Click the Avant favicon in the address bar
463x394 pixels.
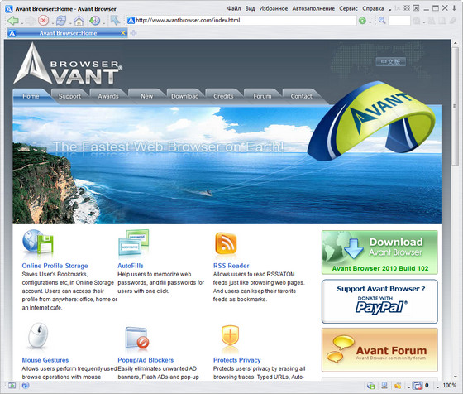pos(131,21)
